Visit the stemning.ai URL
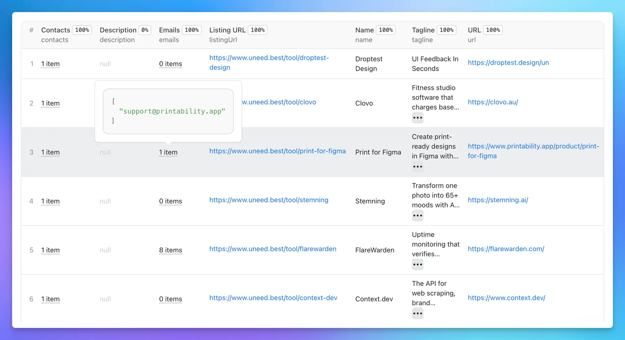The width and height of the screenshot is (625, 340). (x=498, y=200)
